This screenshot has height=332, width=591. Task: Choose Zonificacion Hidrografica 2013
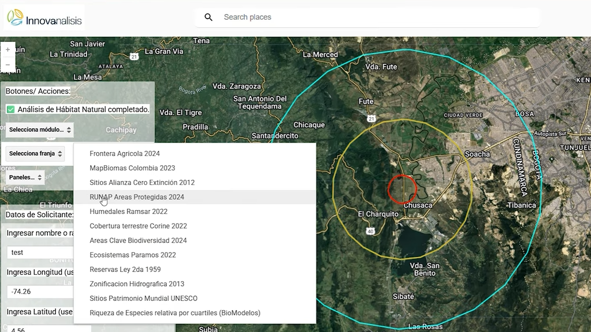[195, 284]
